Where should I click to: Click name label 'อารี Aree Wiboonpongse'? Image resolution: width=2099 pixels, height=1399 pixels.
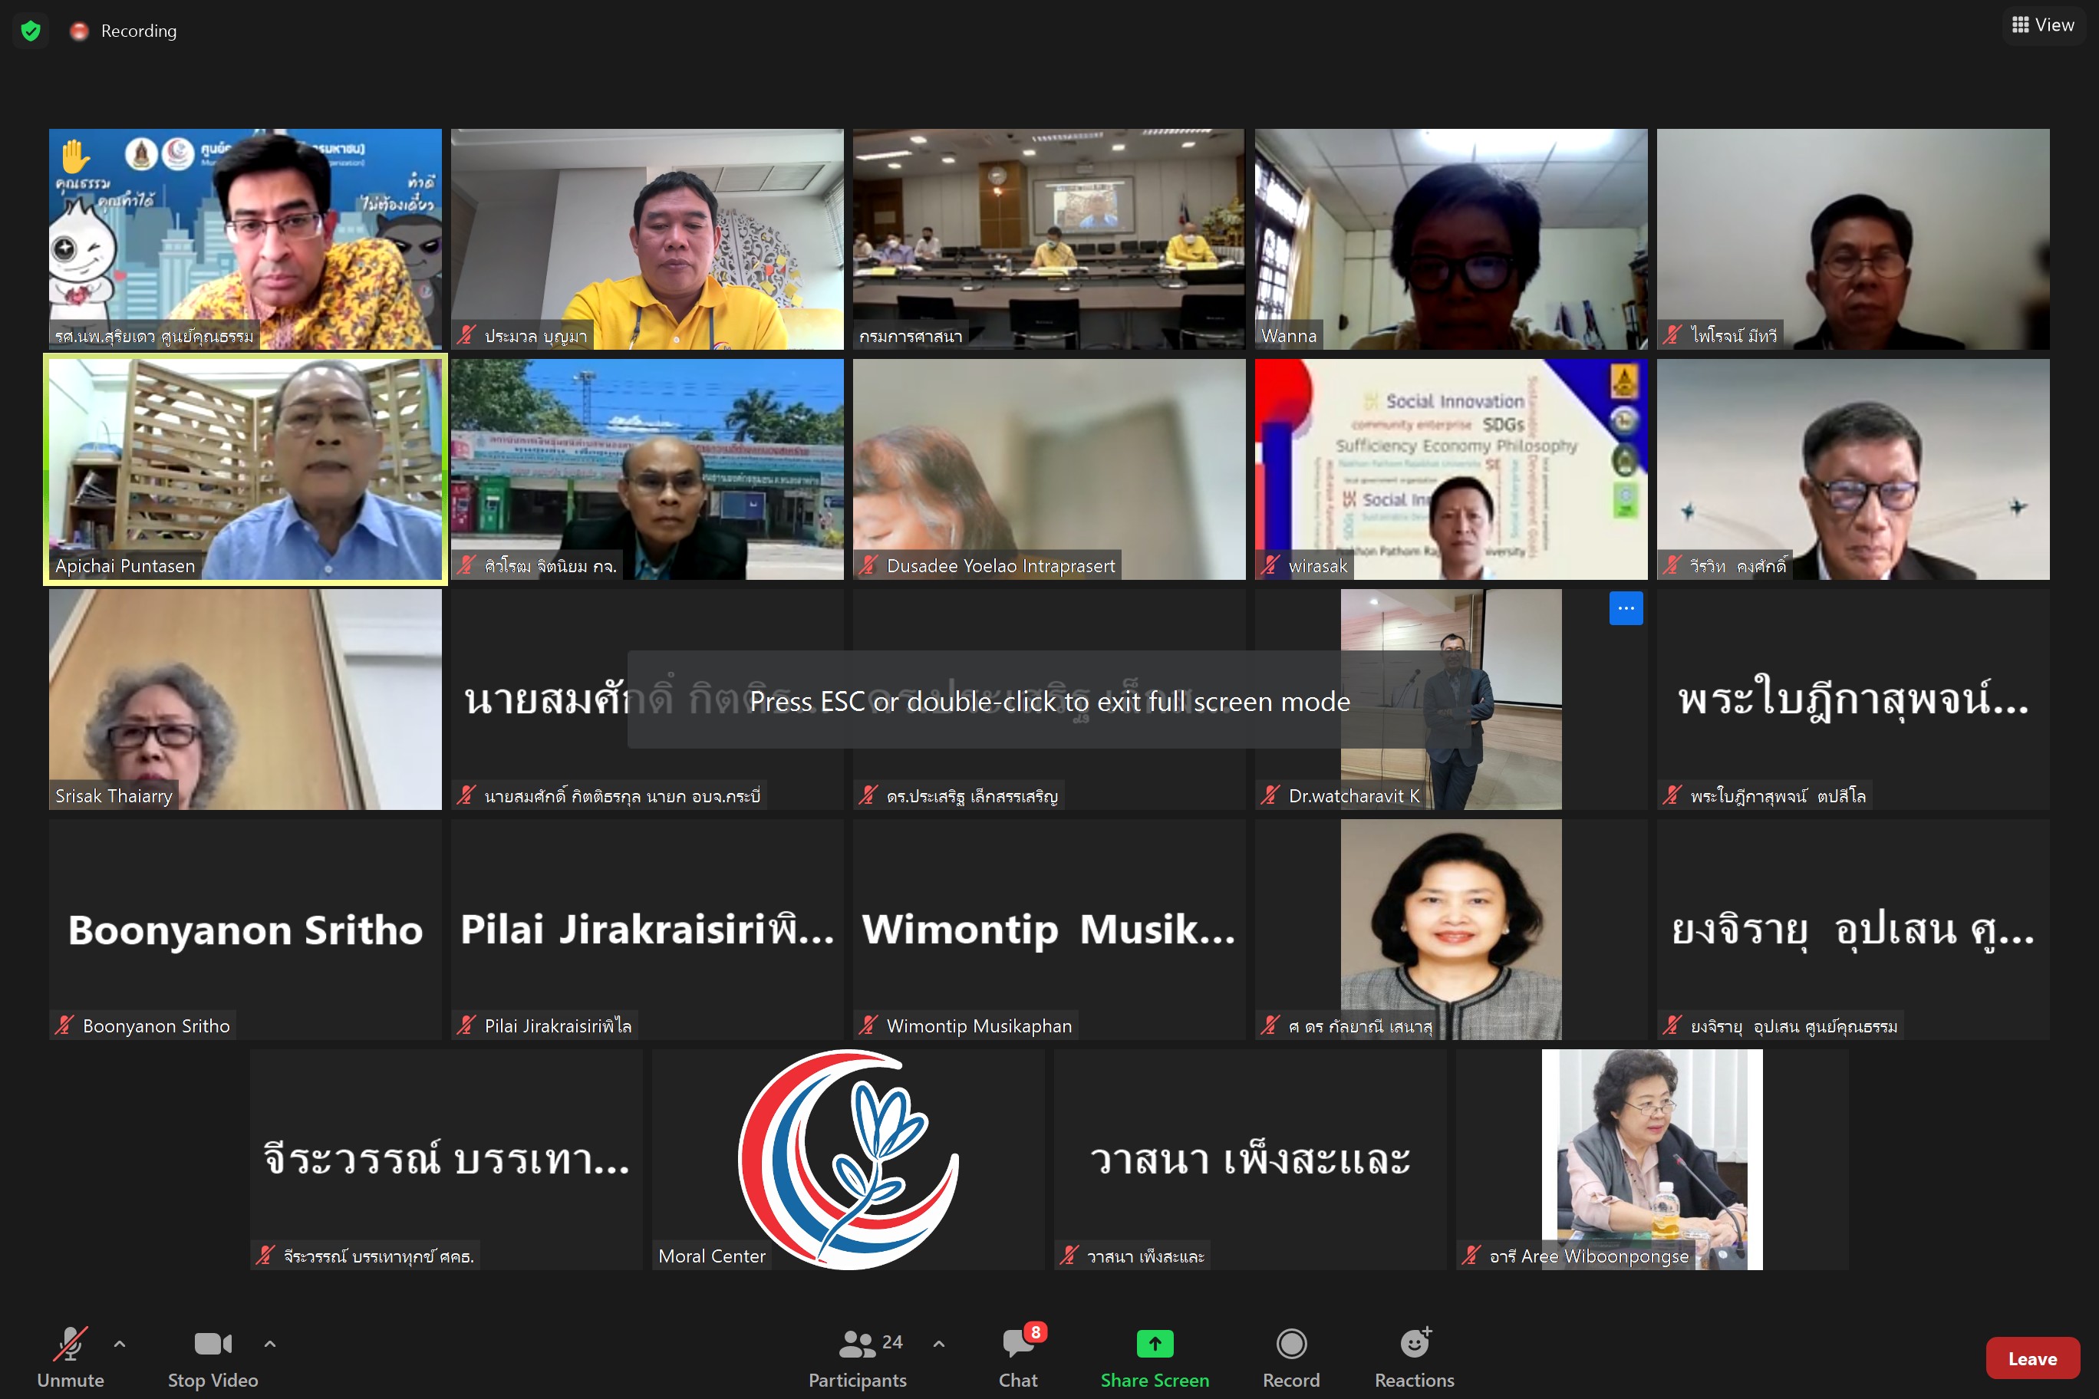[1589, 1256]
